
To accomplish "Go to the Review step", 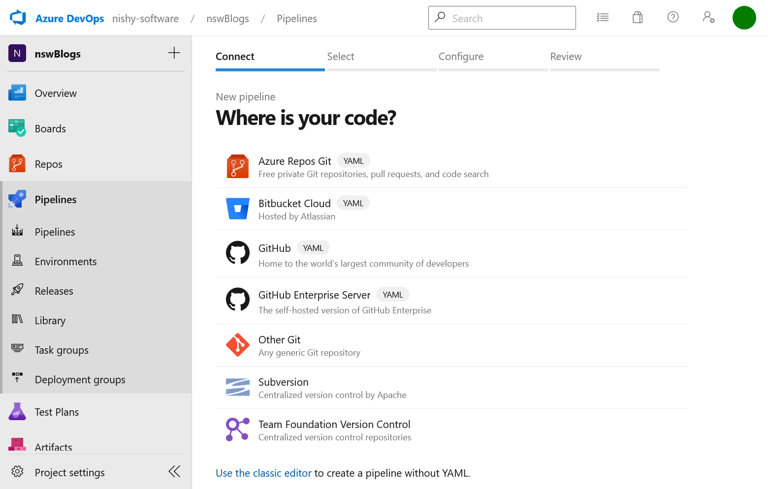I will point(566,56).
